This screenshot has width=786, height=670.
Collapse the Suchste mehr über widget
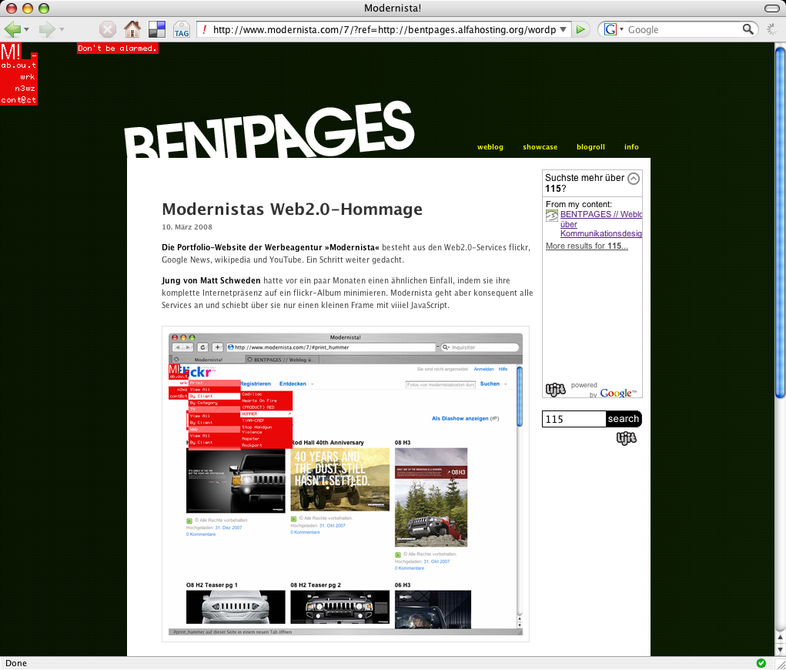coord(634,179)
